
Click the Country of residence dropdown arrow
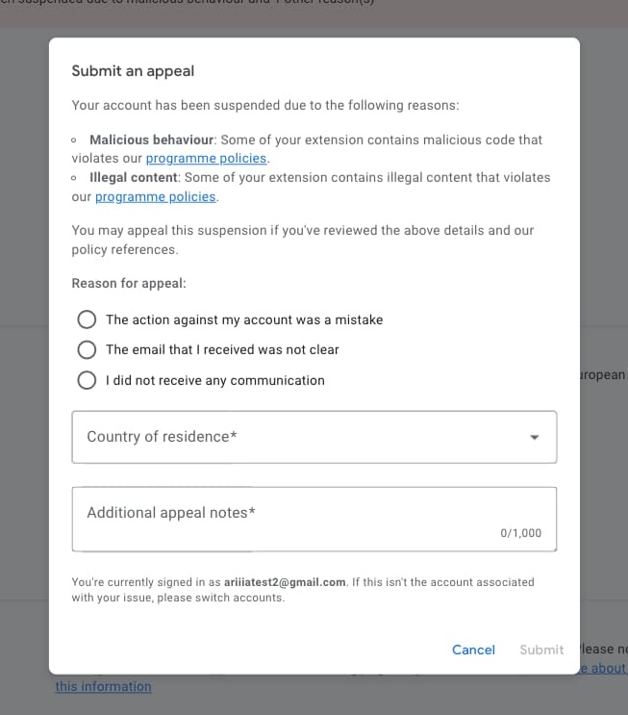click(535, 437)
